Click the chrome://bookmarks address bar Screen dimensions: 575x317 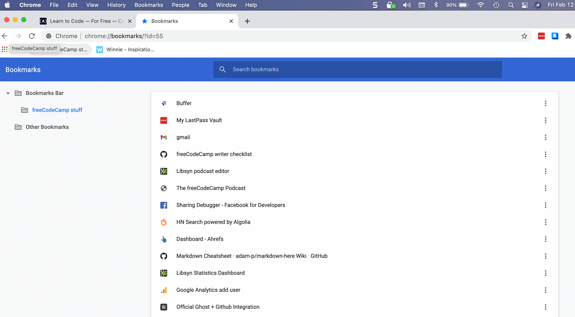(286, 36)
